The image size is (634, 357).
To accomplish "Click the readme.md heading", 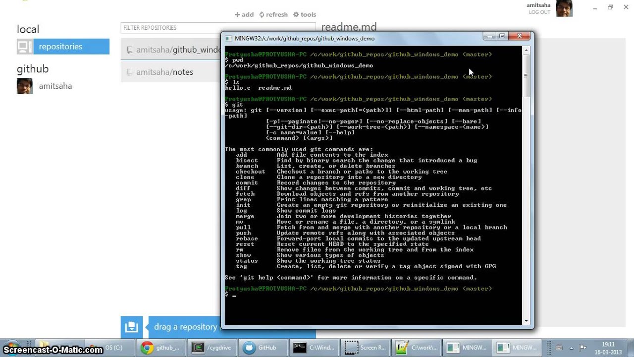I will coord(349,27).
